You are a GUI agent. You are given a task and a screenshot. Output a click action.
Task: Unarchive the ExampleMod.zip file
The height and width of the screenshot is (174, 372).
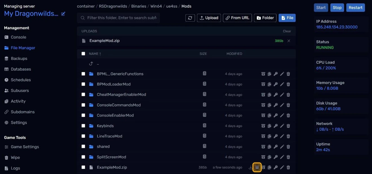[257, 168]
